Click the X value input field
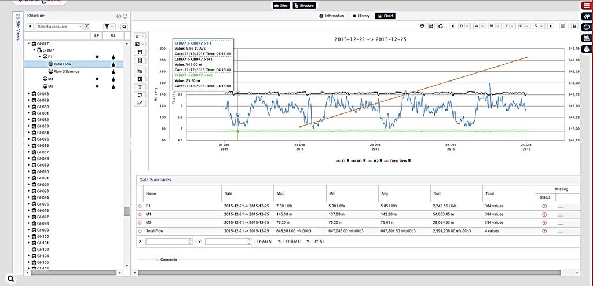This screenshot has height=286, width=593. 169,241
